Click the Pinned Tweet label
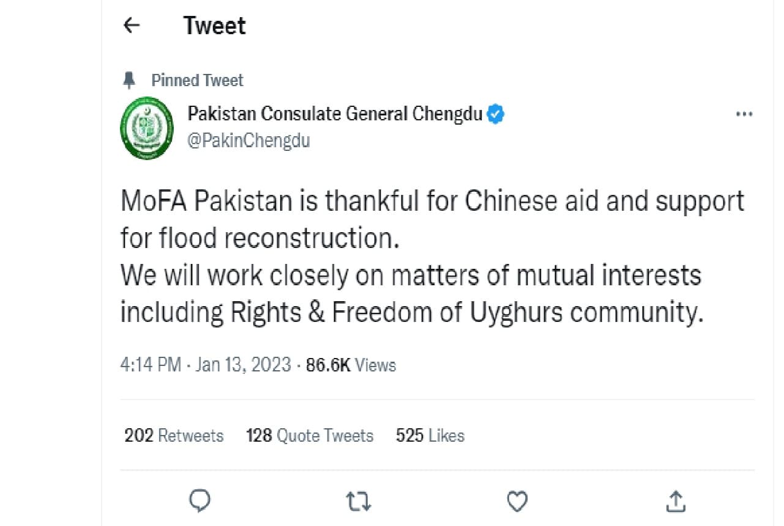 tap(197, 80)
